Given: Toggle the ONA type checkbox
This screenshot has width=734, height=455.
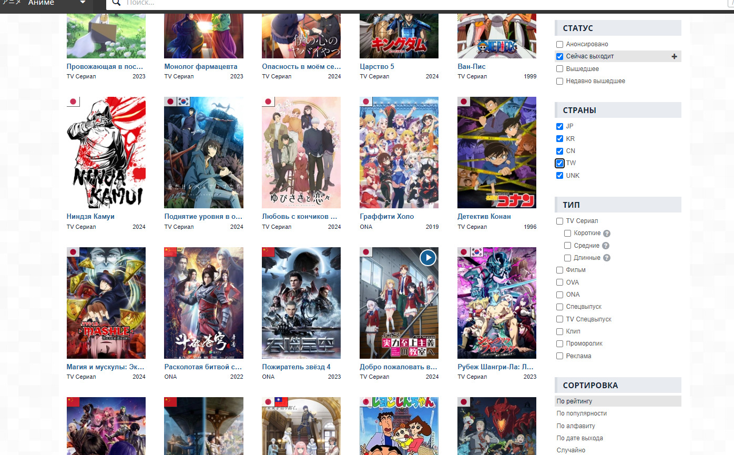Looking at the screenshot, I should click(x=560, y=295).
